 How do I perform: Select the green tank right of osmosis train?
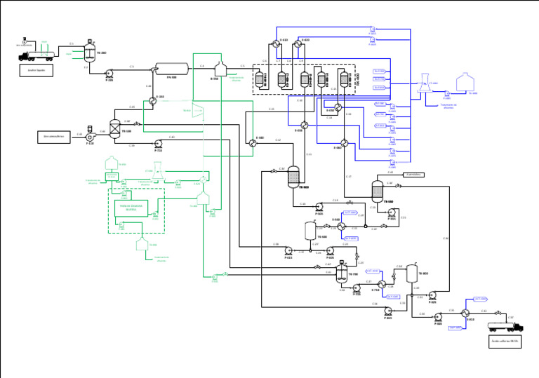[203, 198]
